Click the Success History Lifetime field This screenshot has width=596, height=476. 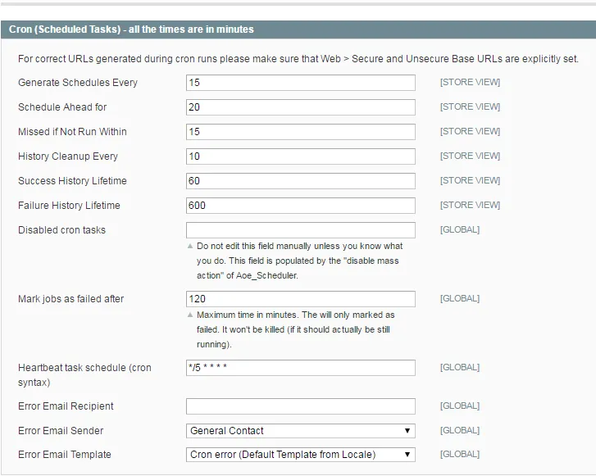tap(300, 181)
